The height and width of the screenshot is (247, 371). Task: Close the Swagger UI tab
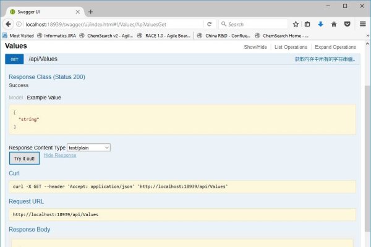pyautogui.click(x=78, y=12)
